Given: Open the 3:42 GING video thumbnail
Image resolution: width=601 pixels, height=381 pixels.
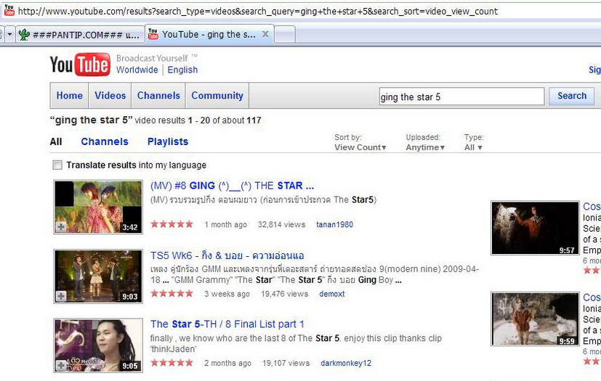Looking at the screenshot, I should point(98,207).
